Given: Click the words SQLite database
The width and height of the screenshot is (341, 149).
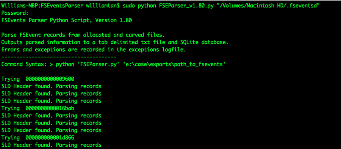Looking at the screenshot, I should pos(203,43).
